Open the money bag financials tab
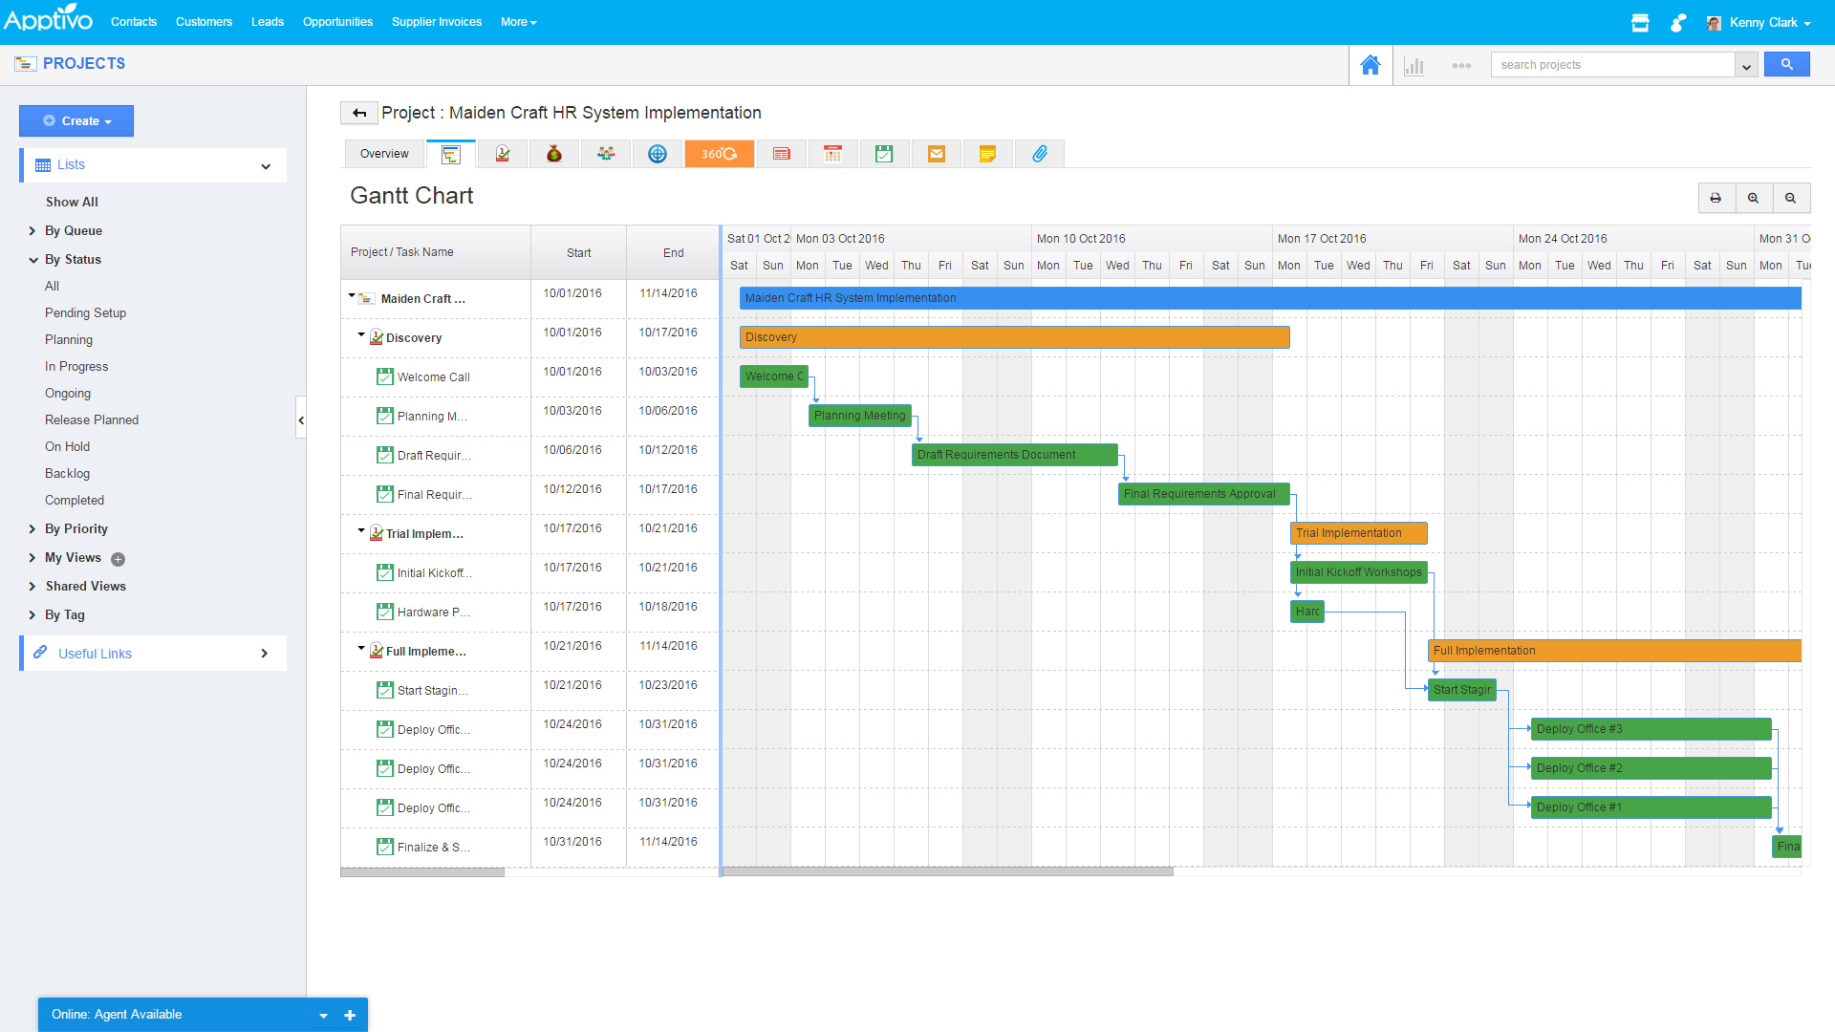Viewport: 1835px width, 1032px height. [553, 154]
